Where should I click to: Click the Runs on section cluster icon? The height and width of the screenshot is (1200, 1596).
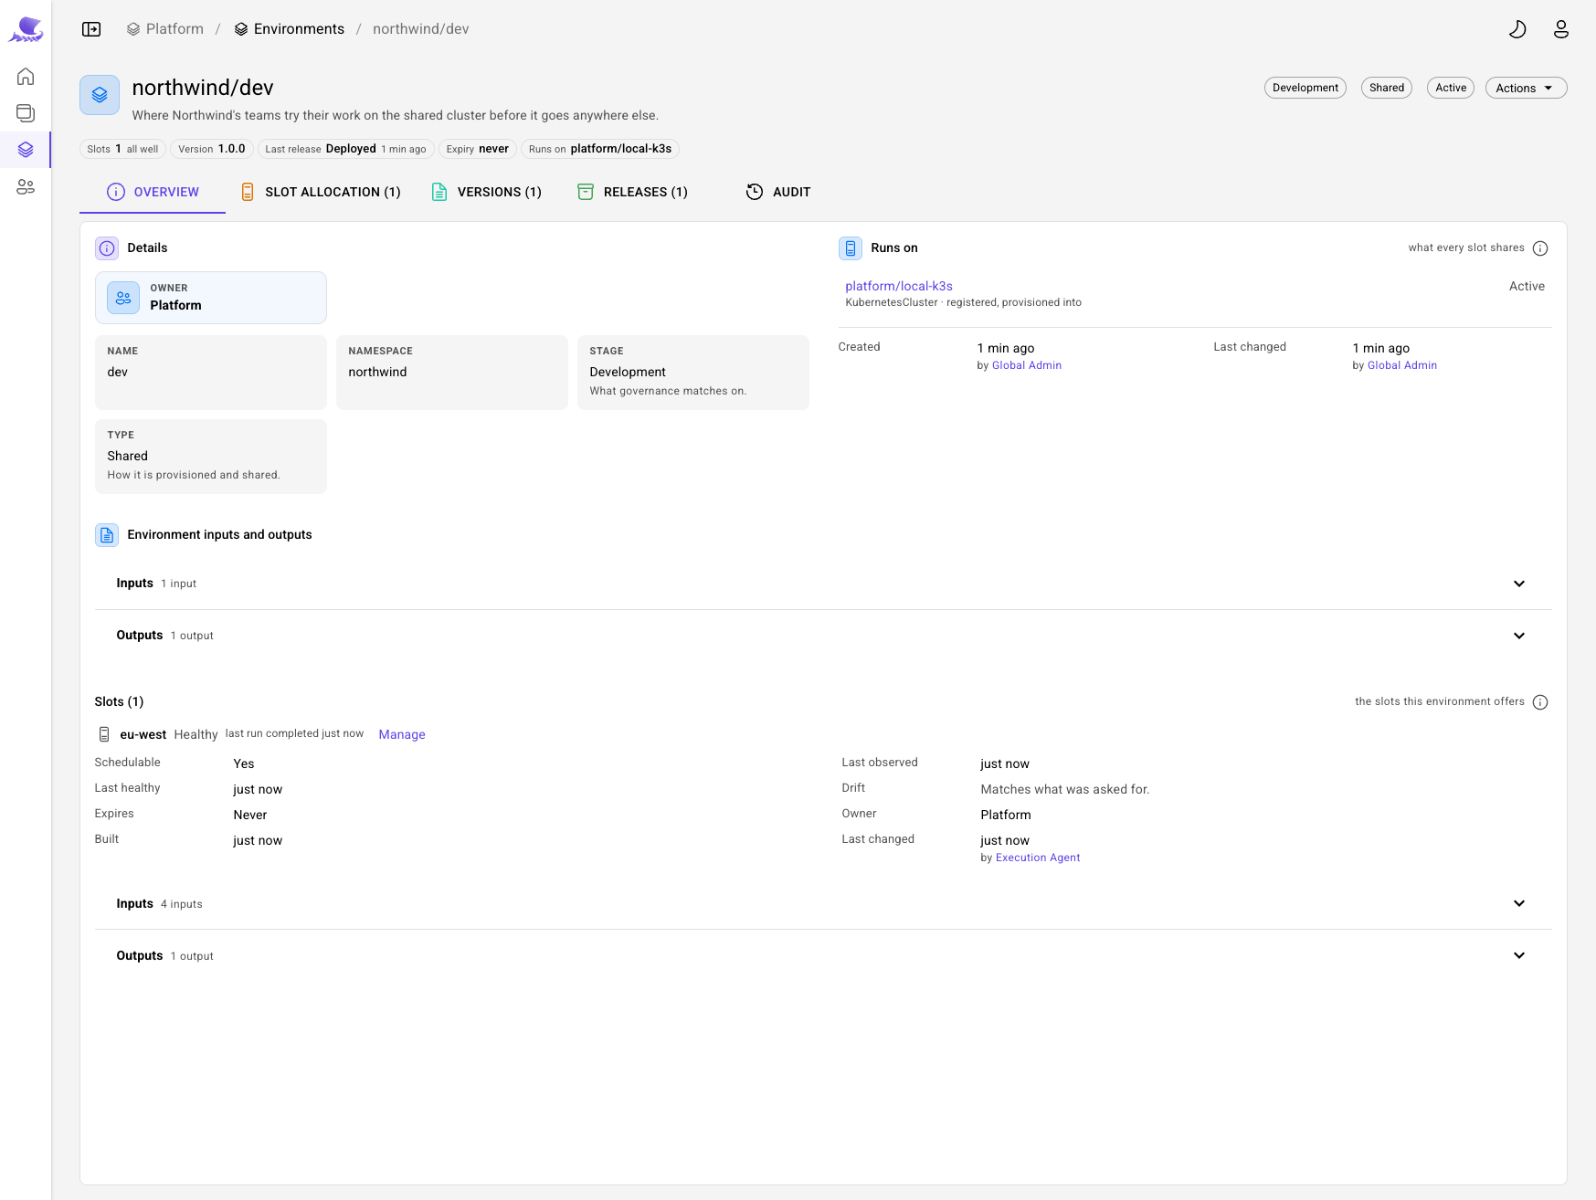pyautogui.click(x=851, y=248)
